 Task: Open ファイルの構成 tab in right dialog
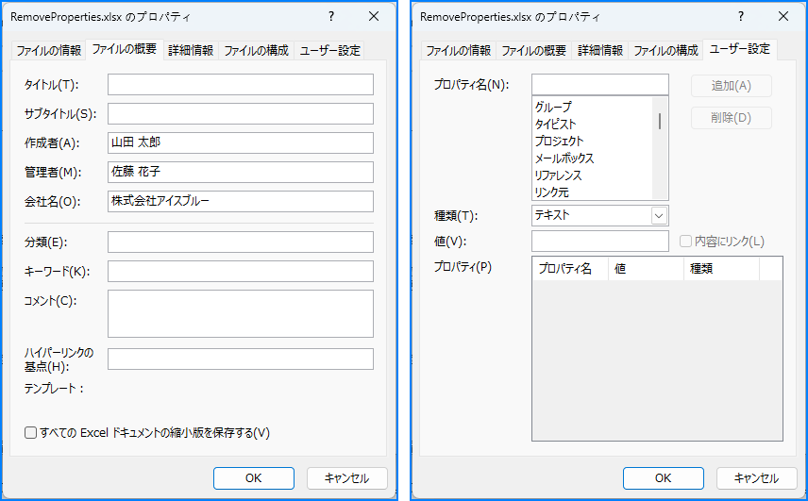pos(665,51)
